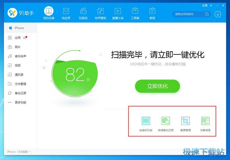Select 备份还原 in the sidebar
Screen dimensions: 230x160
(x=20, y=93)
